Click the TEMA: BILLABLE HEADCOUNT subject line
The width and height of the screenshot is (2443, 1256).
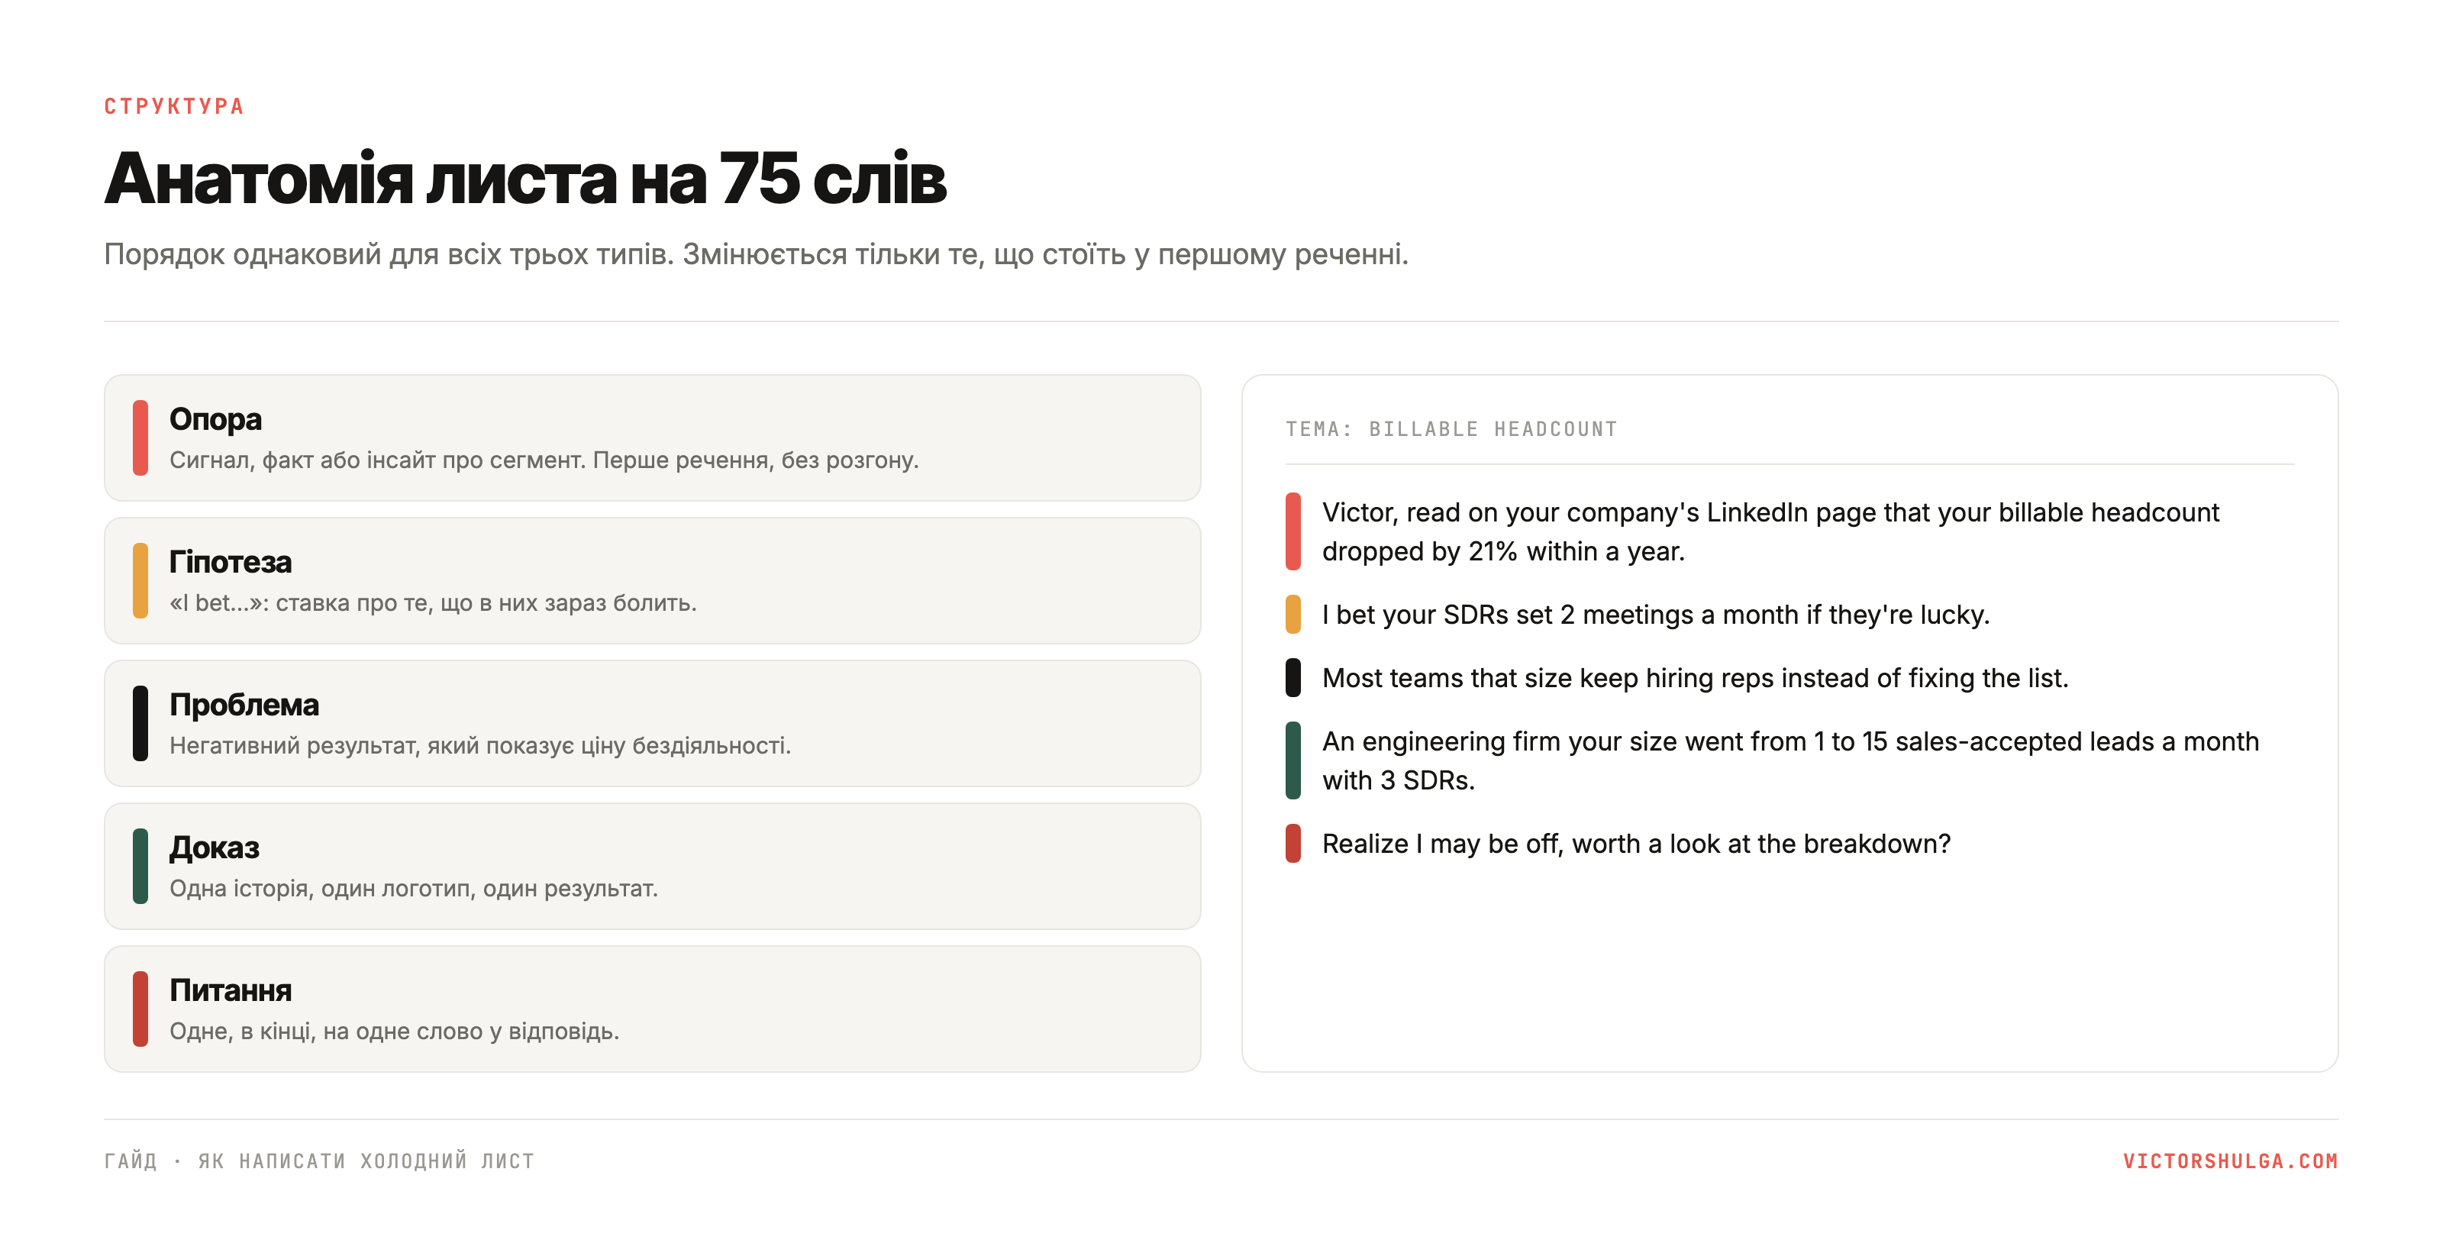coord(1451,429)
